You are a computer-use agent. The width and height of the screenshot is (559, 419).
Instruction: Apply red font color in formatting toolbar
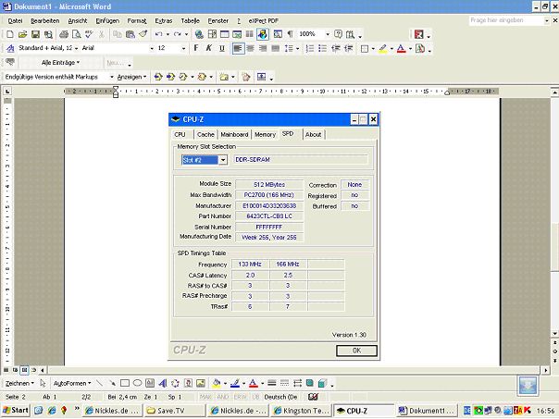[x=402, y=48]
